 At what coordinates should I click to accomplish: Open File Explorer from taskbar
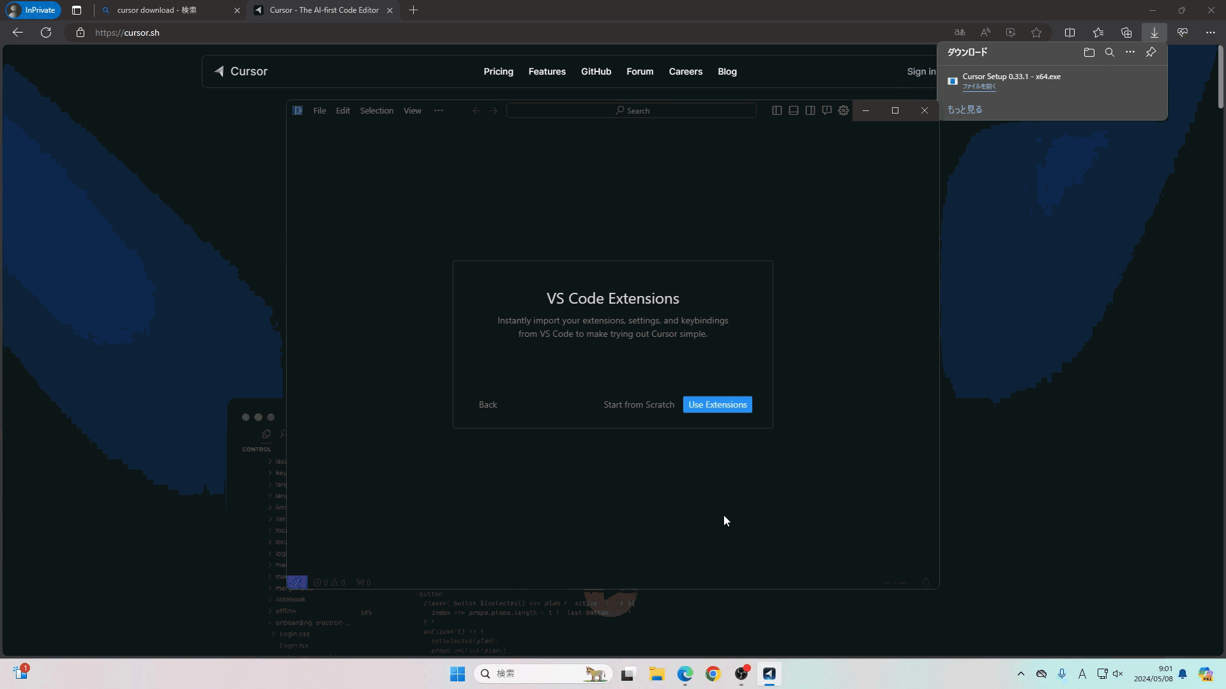click(x=656, y=674)
